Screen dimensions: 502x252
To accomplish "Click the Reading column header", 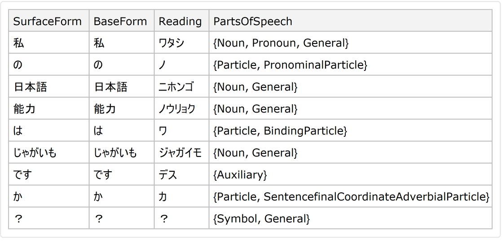I will [181, 21].
